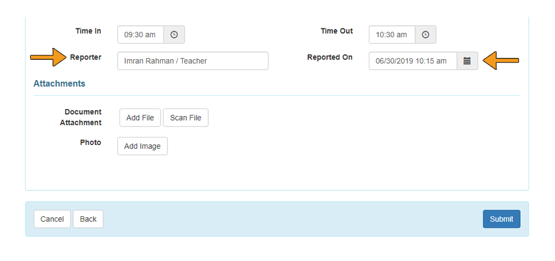This screenshot has width=555, height=261.
Task: Focus the Reporter field with Imran Rahman
Action: point(193,61)
